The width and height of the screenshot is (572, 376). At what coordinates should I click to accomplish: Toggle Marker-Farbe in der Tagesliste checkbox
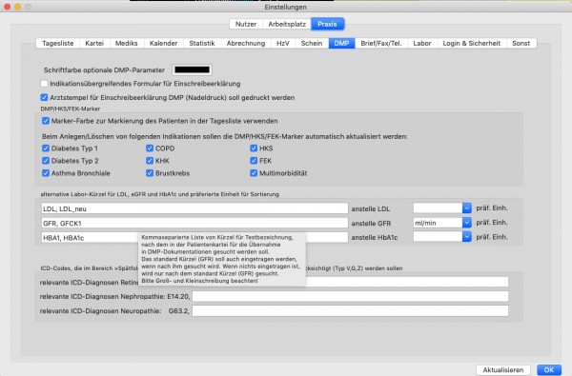tap(46, 121)
